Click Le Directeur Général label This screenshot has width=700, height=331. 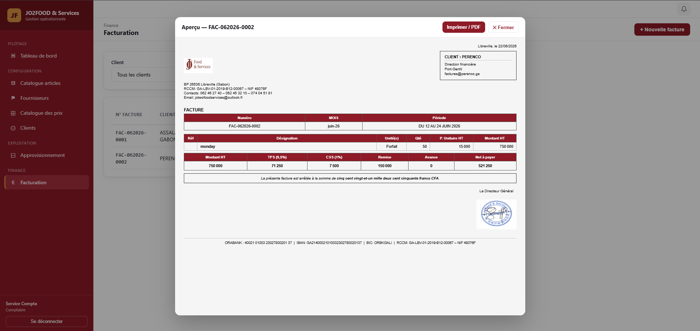coord(496,191)
